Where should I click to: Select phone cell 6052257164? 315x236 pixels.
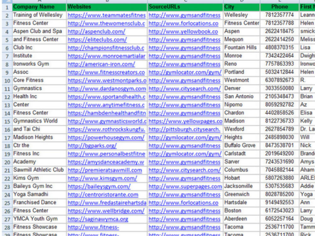(280, 219)
